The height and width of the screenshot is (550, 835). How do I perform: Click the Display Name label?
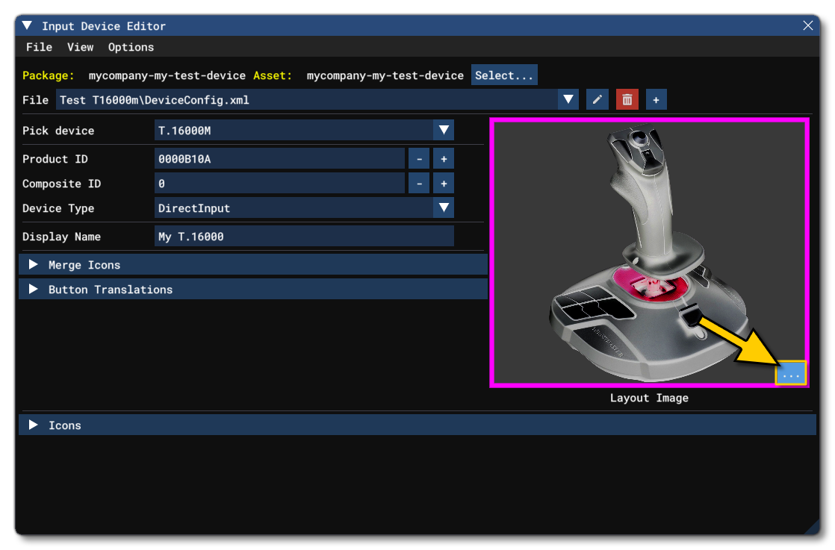(x=61, y=237)
